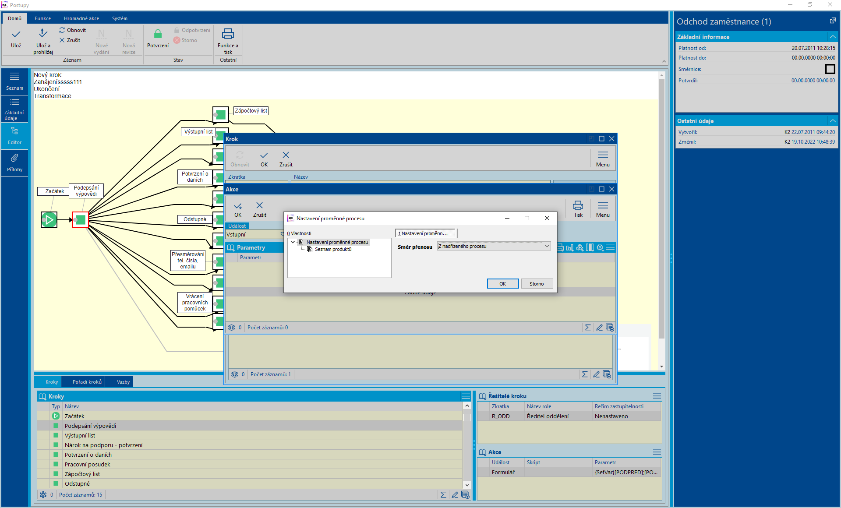Toggle the Směrnice checkbox

[x=830, y=69]
